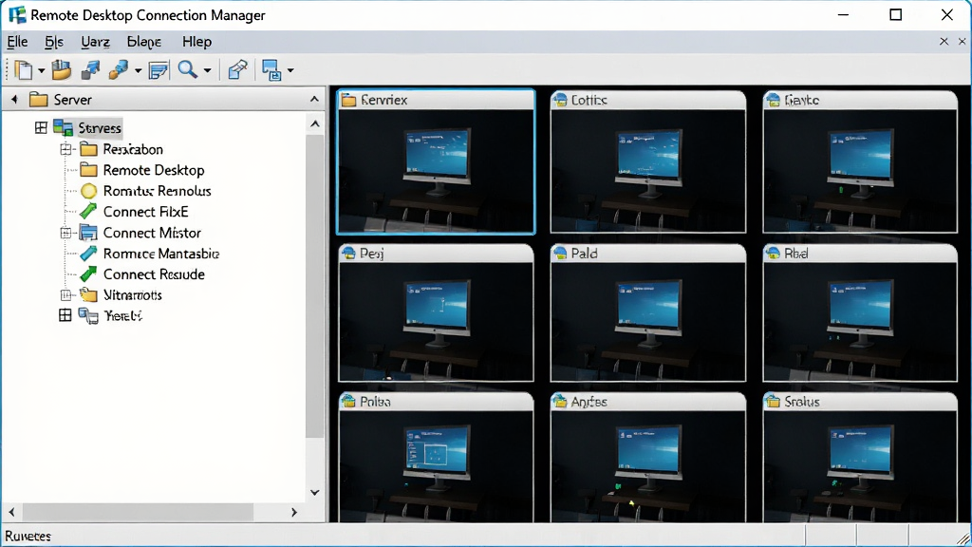Expand the Strvess tree node

tap(41, 128)
